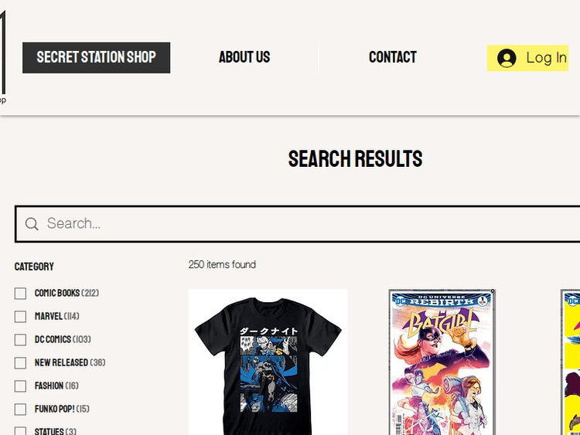Go to the About Us page
This screenshot has width=580, height=435.
click(244, 57)
